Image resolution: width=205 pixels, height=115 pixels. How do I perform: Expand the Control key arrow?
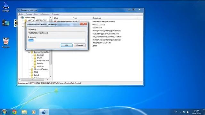coord(32,55)
